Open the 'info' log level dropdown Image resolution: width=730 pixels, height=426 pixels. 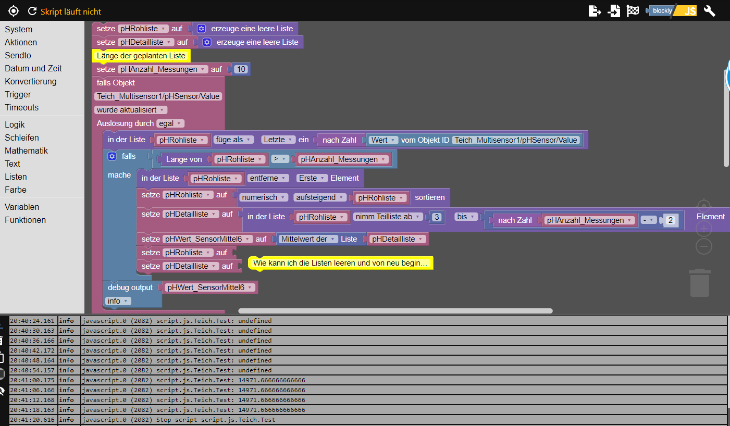(x=118, y=301)
